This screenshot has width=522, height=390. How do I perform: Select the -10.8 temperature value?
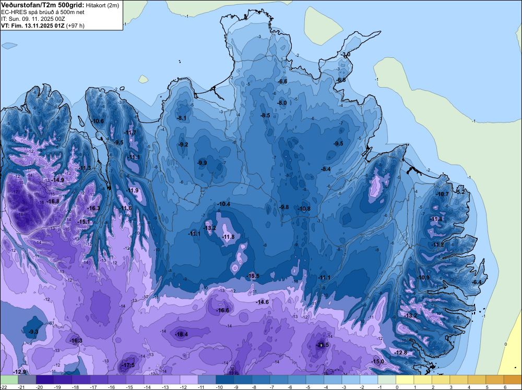coord(304,209)
